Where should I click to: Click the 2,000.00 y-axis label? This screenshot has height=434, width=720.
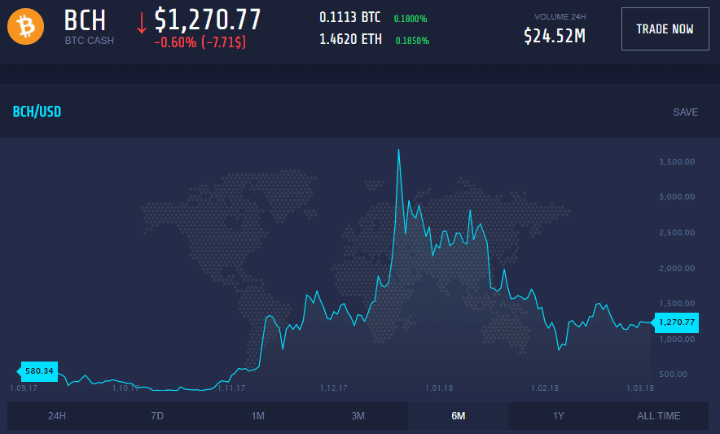(x=677, y=268)
